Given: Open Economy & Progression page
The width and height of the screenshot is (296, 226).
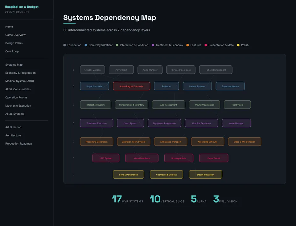Looking at the screenshot, I should click(x=20, y=73).
